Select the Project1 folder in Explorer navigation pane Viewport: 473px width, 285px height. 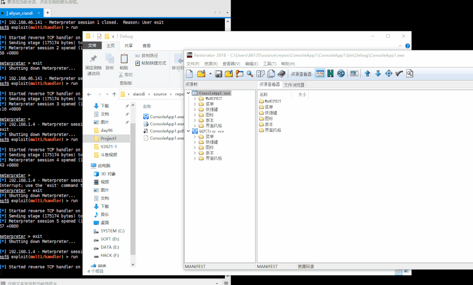[x=106, y=139]
